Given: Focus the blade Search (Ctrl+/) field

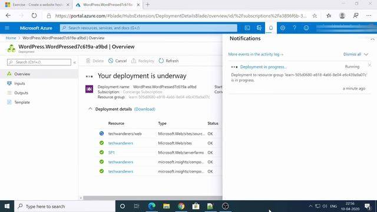Looking at the screenshot, I should (39, 62).
